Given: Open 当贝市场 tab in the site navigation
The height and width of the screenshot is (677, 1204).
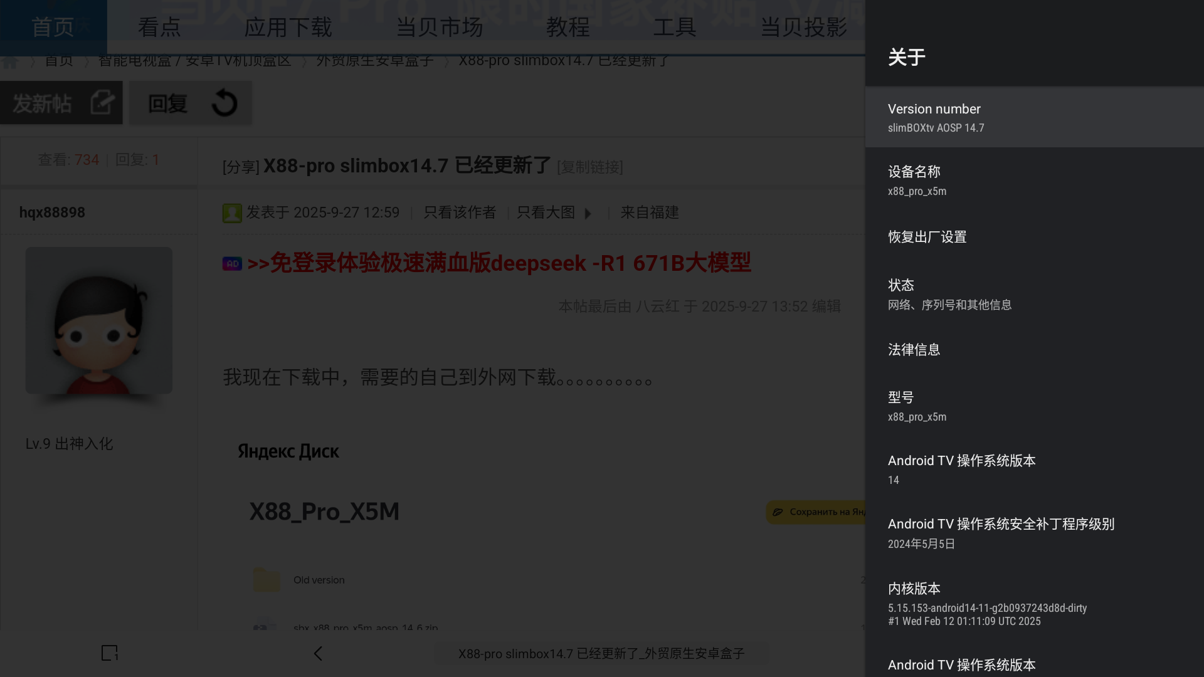Looking at the screenshot, I should coord(440,27).
